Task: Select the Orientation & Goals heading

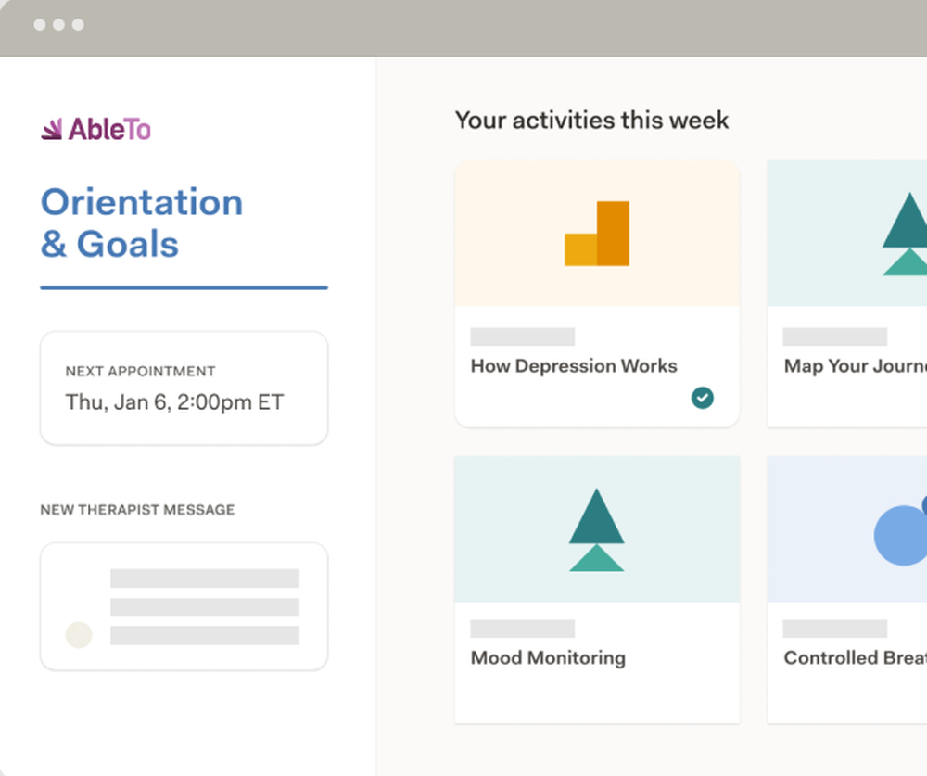Action: coord(142,223)
